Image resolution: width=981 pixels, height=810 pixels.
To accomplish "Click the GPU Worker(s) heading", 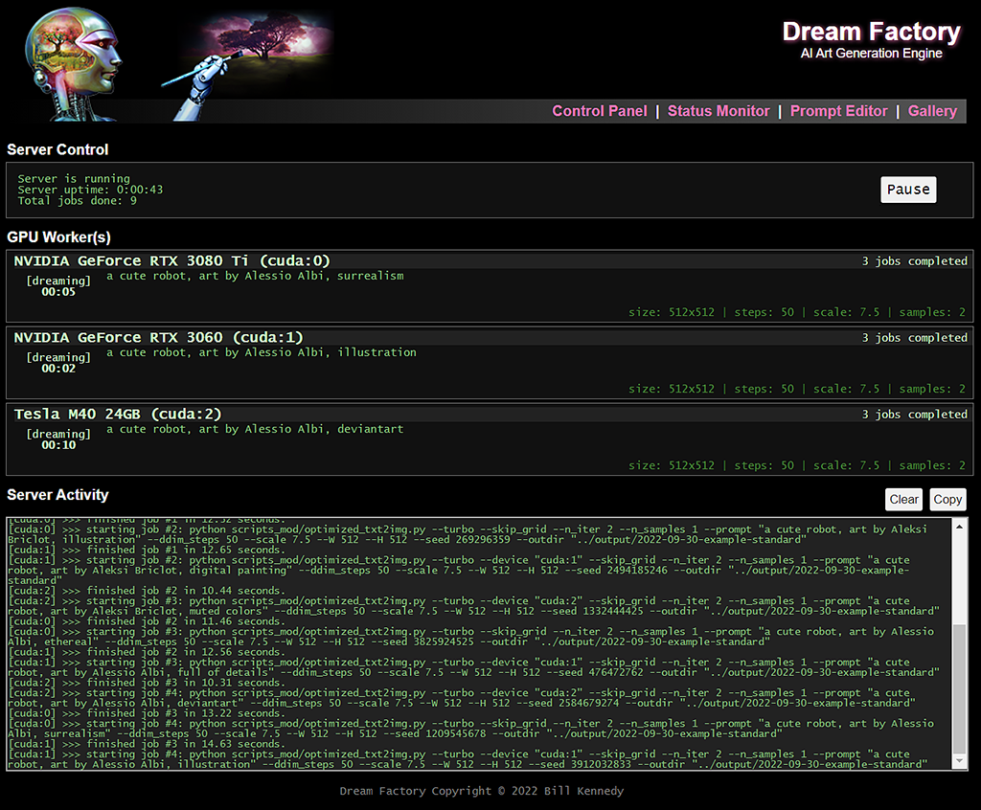I will [58, 237].
